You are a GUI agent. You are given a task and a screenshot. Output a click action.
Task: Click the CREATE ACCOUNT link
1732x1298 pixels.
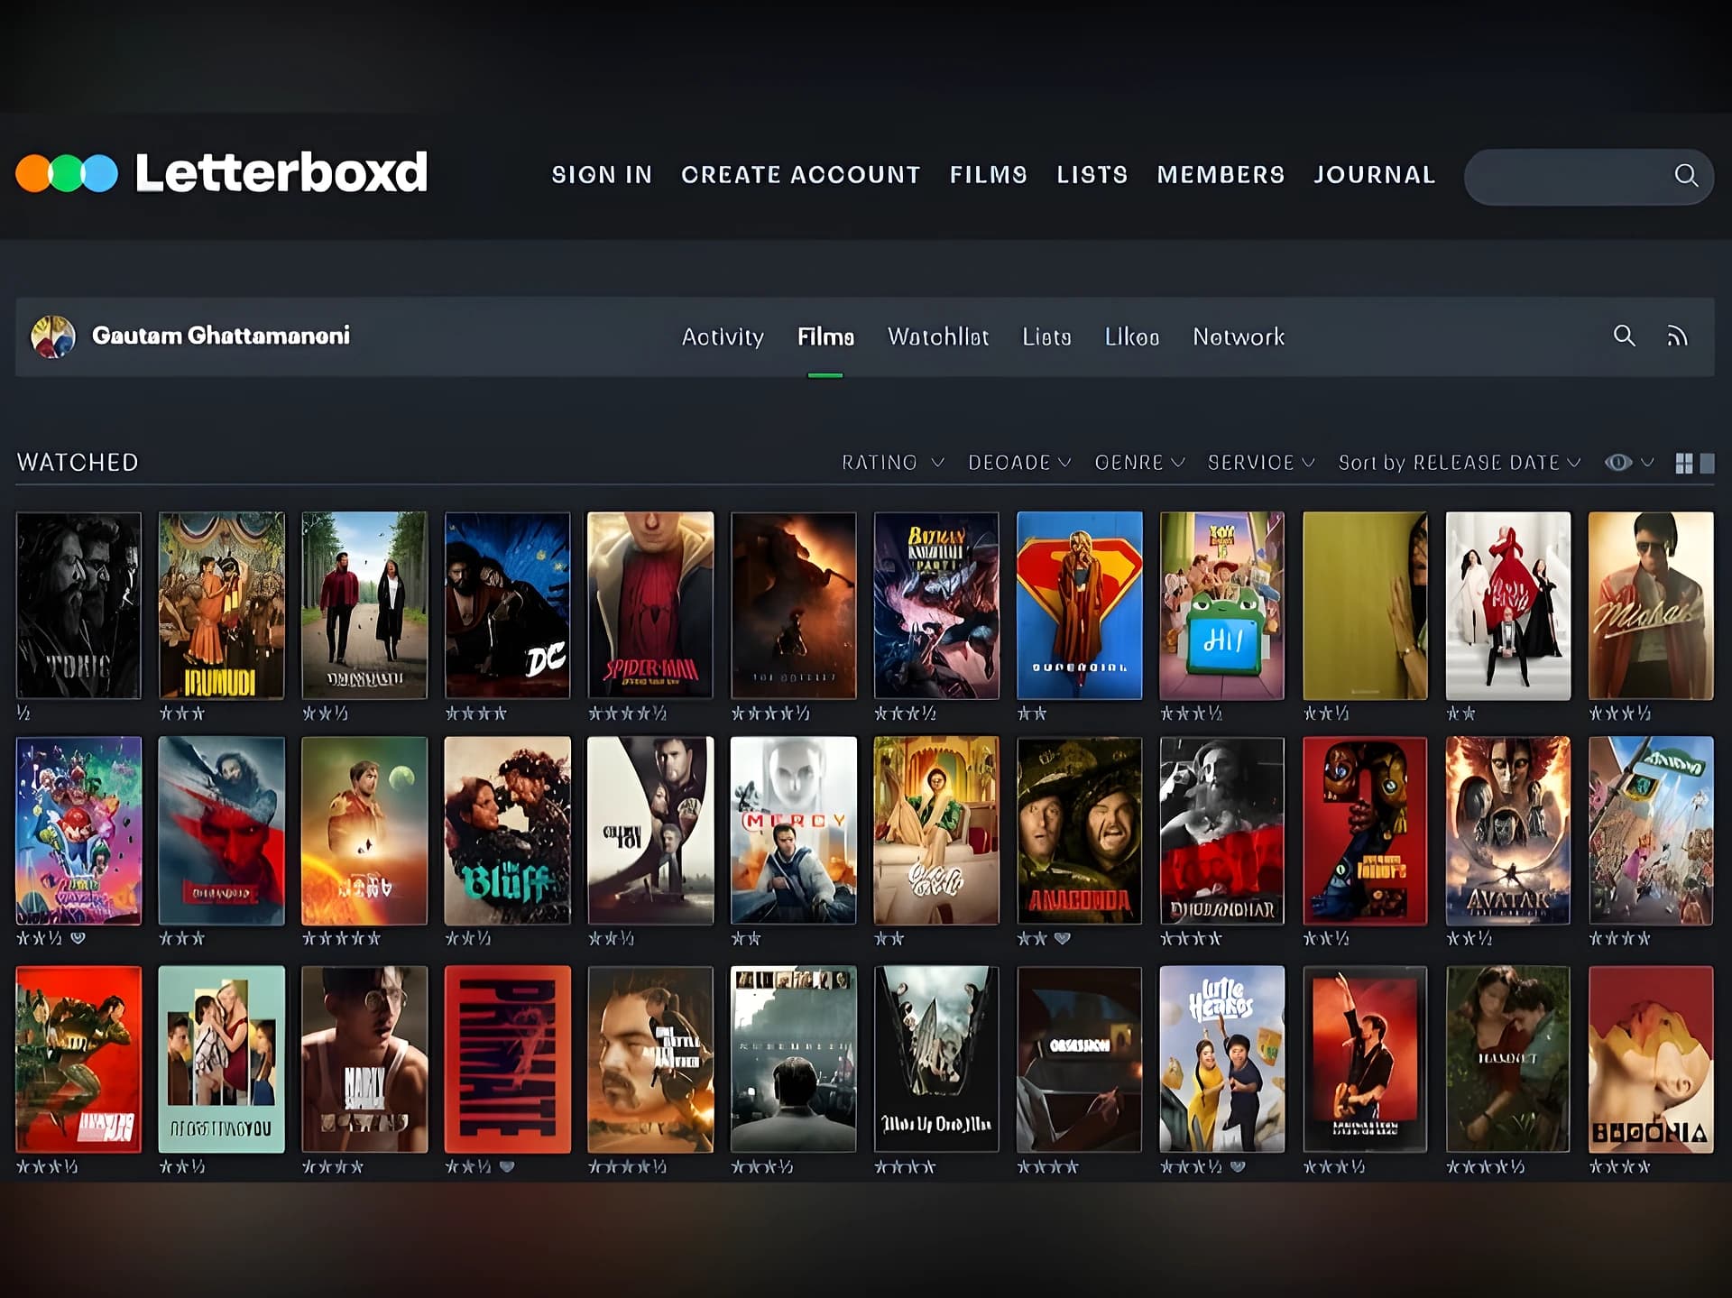(x=801, y=175)
